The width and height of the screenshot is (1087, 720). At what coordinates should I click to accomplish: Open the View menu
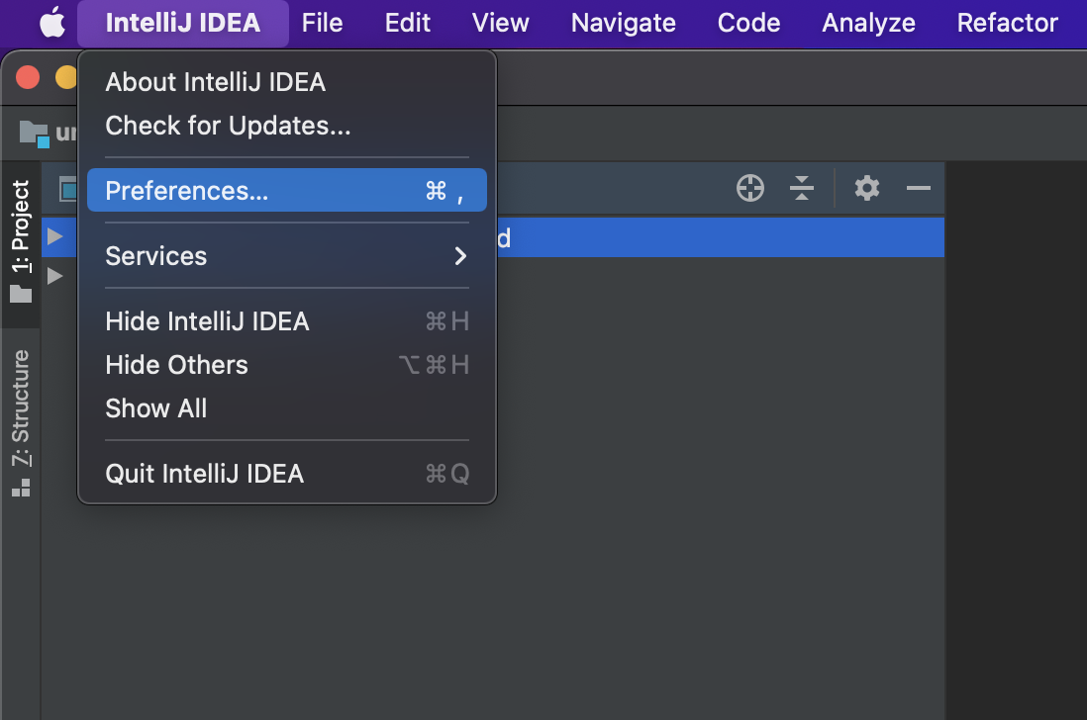pos(501,23)
